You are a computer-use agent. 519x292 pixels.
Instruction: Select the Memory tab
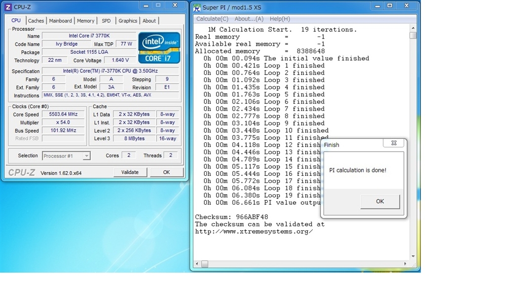coord(86,21)
